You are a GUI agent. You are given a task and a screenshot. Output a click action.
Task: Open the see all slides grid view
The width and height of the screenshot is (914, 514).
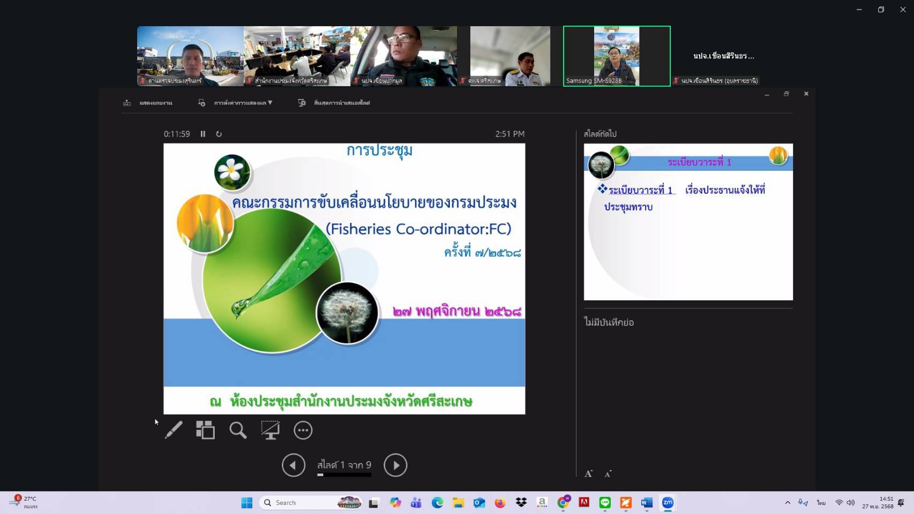(205, 430)
